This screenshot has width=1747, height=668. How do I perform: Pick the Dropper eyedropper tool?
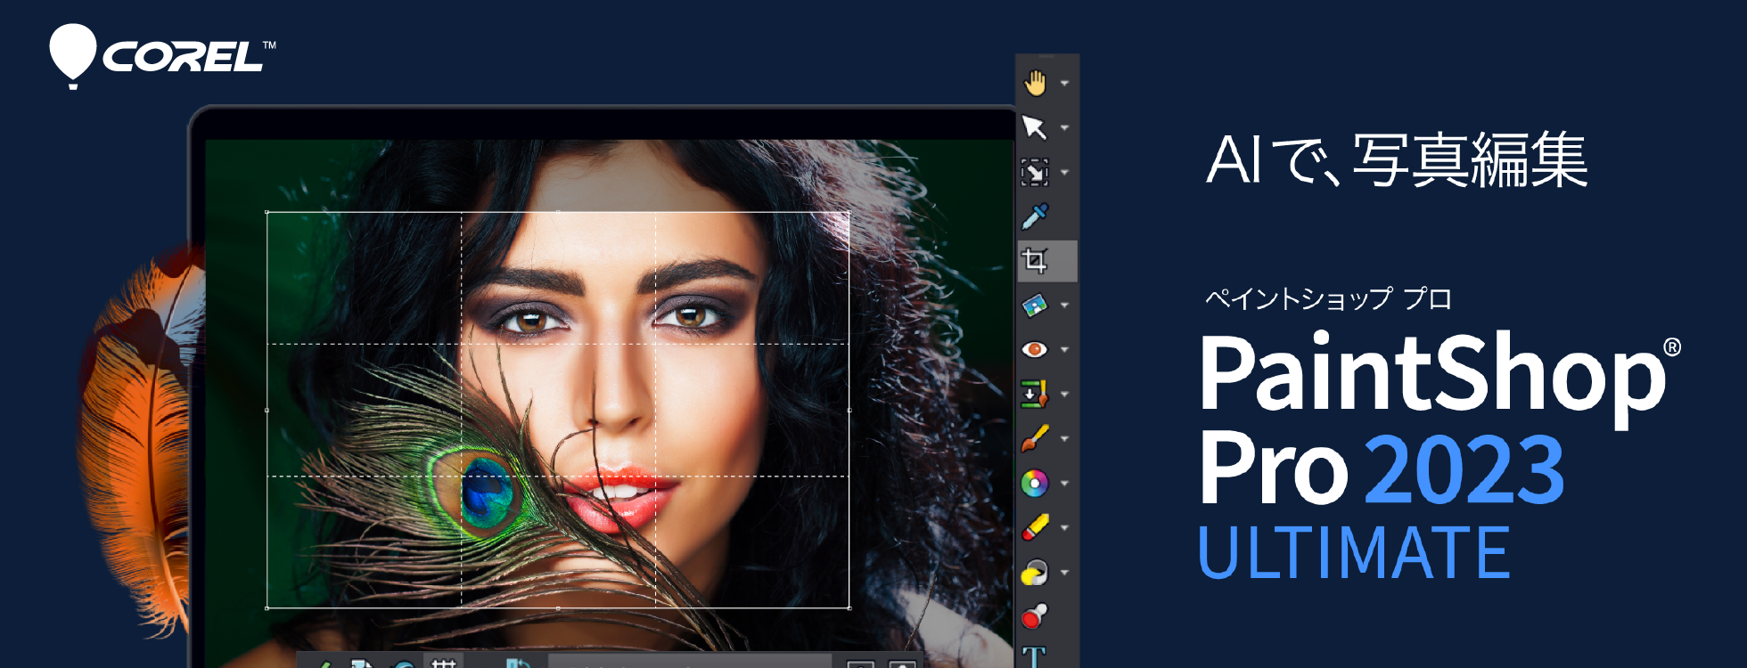coord(1035,216)
